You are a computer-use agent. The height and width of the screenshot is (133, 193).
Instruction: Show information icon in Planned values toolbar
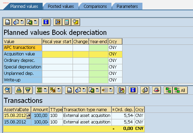coord(46,22)
